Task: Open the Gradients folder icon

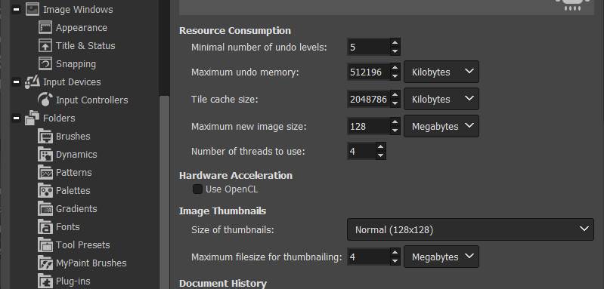Action: (45, 208)
